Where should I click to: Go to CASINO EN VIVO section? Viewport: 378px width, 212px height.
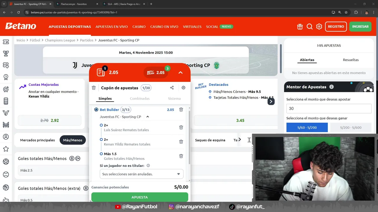(164, 26)
